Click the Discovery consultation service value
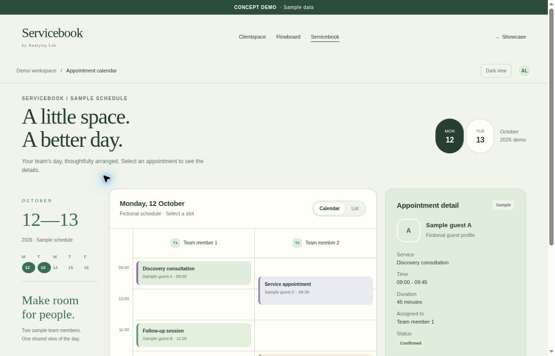The image size is (555, 356). click(x=422, y=263)
